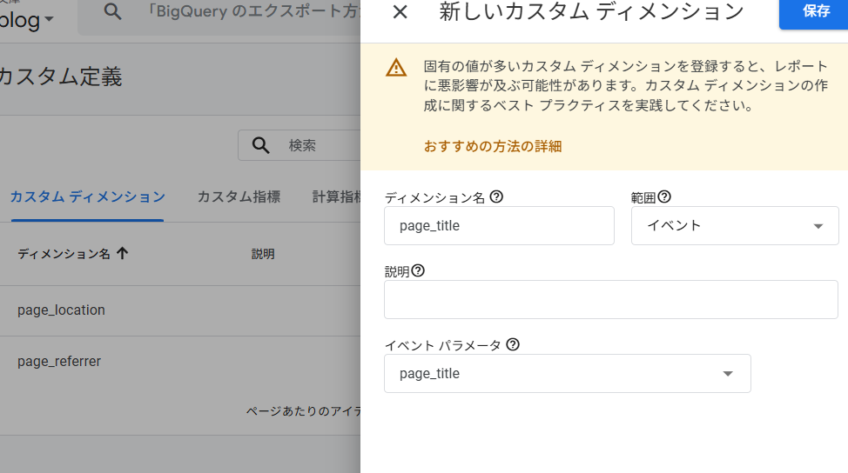Switch to the カスタム指標 tab
The image size is (848, 473).
point(239,197)
